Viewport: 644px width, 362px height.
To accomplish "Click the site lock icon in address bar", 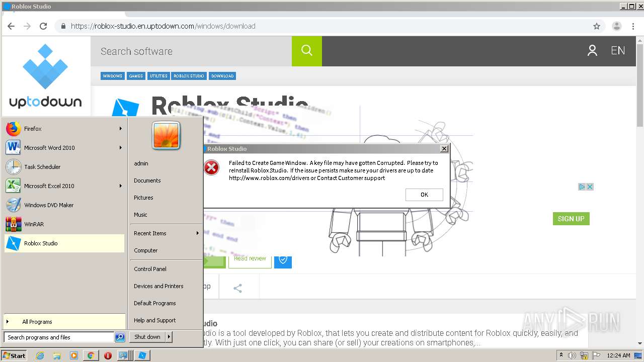I will click(x=63, y=26).
